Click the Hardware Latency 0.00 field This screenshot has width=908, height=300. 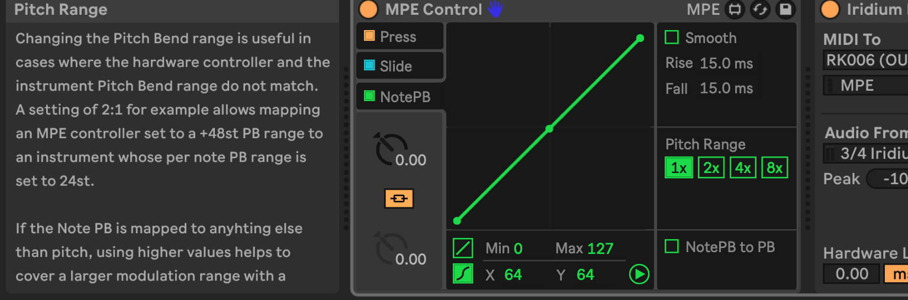(x=852, y=274)
